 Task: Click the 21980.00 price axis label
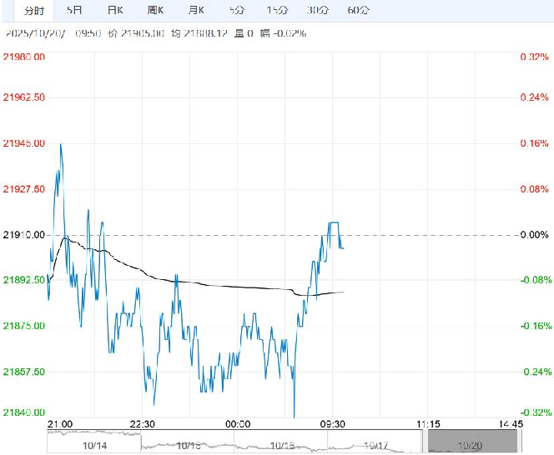pos(24,57)
